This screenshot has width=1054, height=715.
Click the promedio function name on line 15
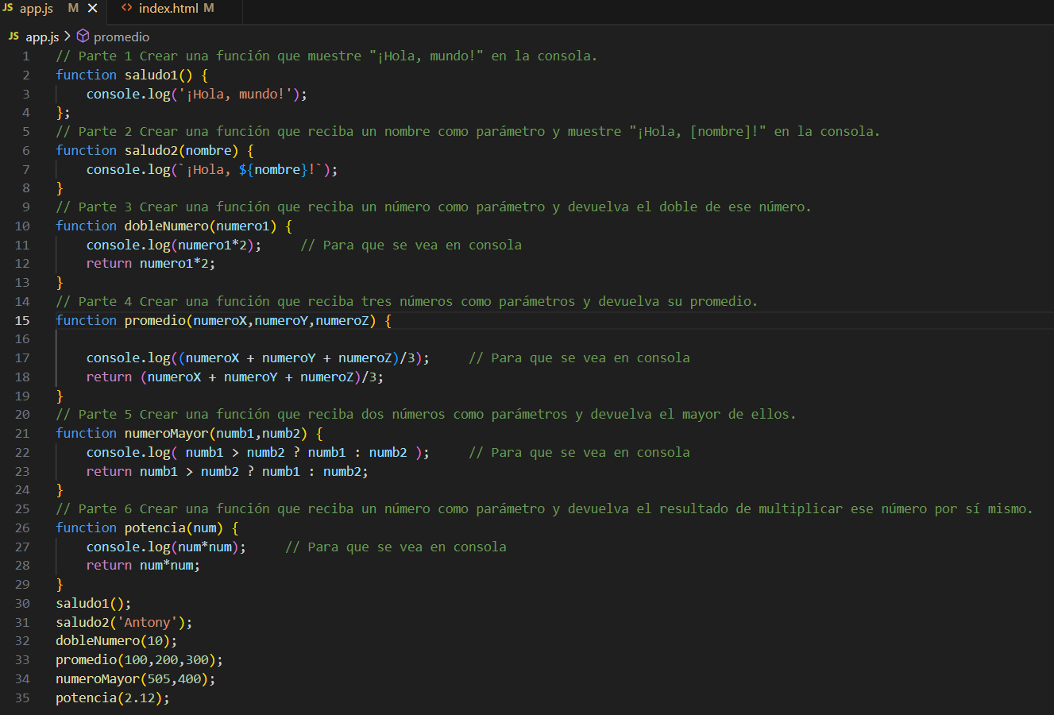[x=155, y=320]
